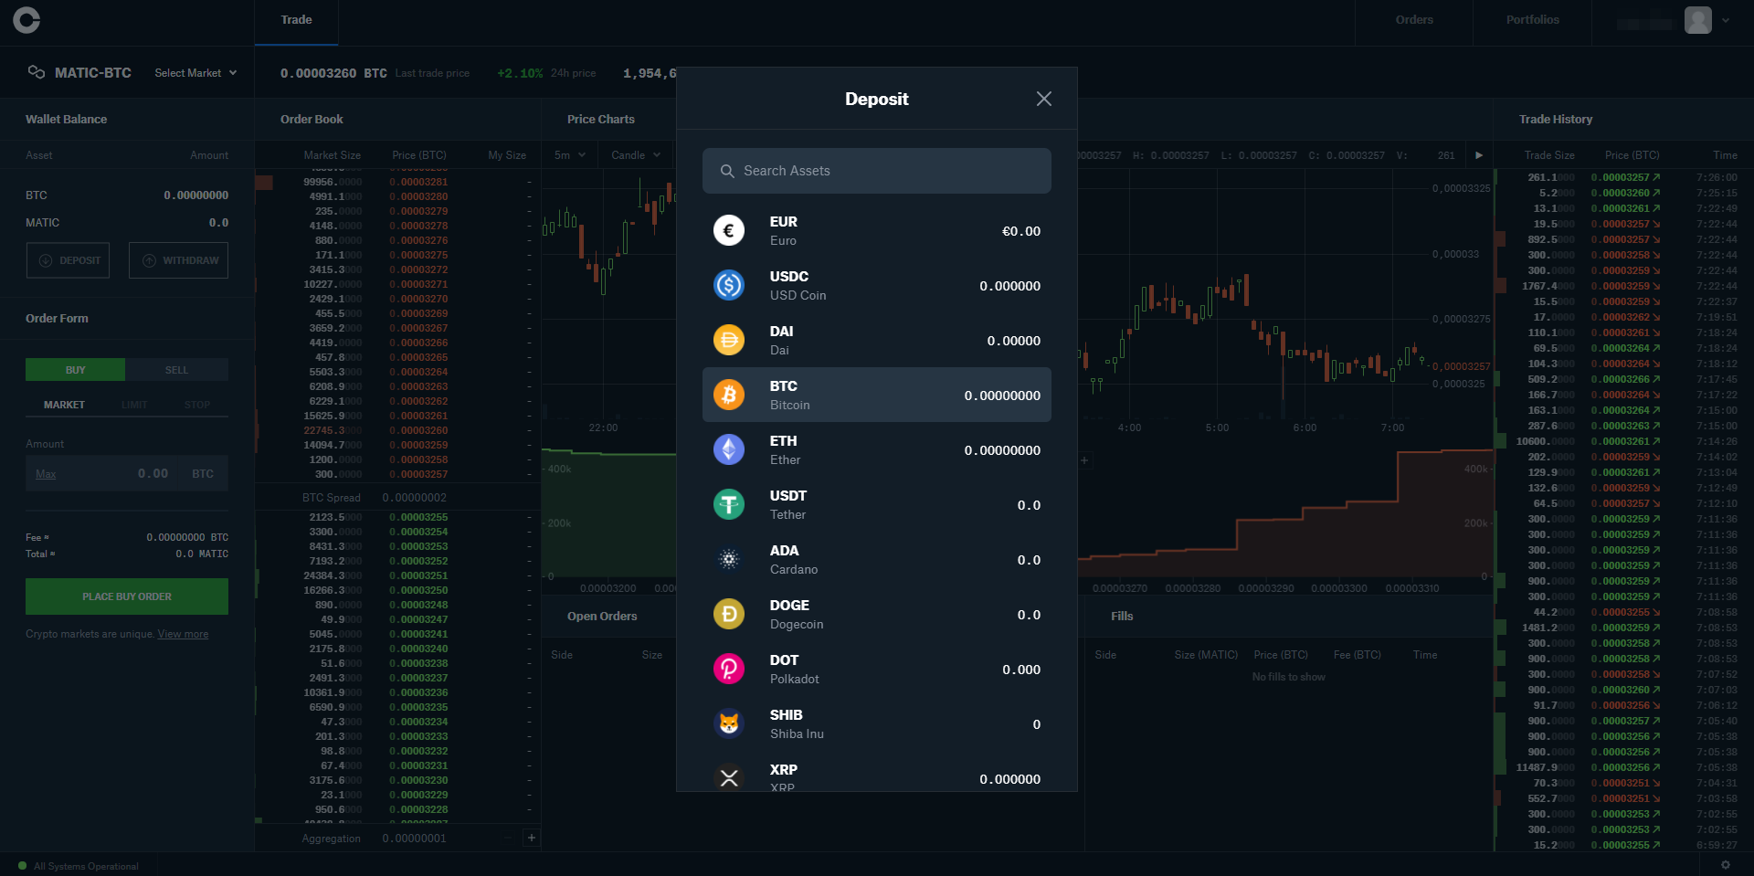Choose the Dogecoin asset row
Image resolution: width=1754 pixels, height=876 pixels.
877,614
